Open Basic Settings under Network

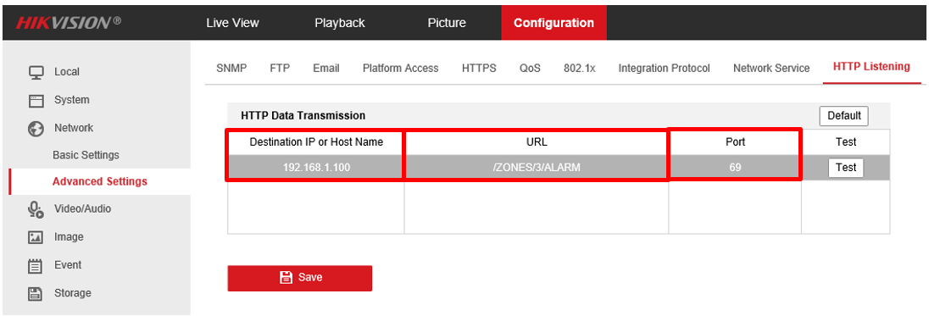[x=86, y=155]
